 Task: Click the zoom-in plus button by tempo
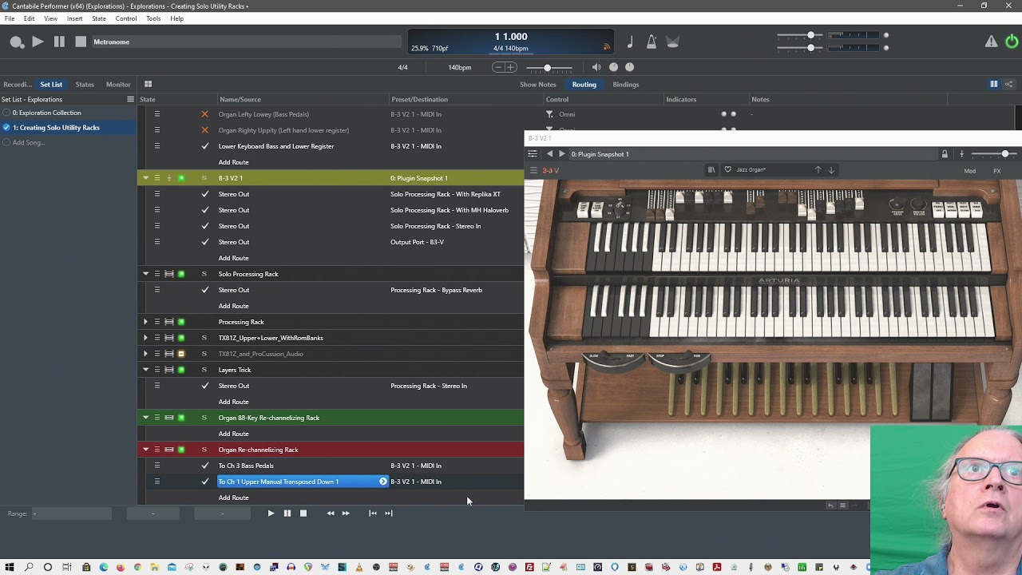(511, 68)
